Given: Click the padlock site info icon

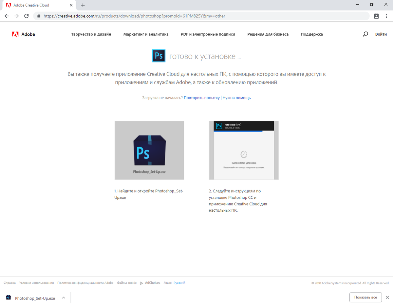Looking at the screenshot, I should 38,16.
